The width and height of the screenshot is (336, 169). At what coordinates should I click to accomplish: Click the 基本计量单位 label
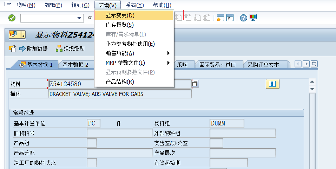pos(29,123)
